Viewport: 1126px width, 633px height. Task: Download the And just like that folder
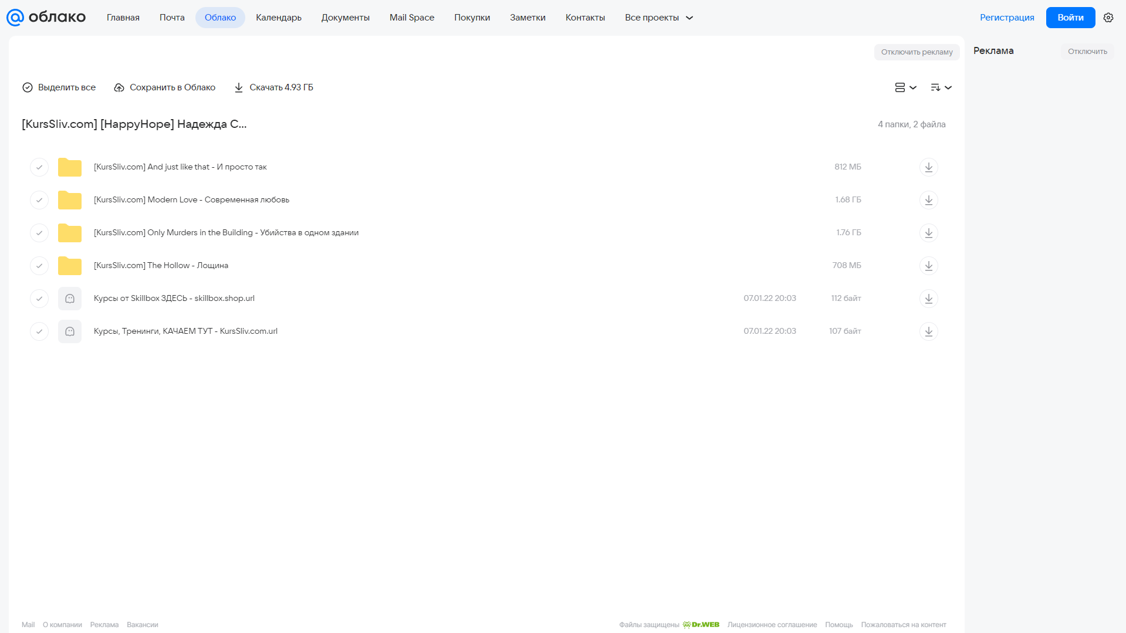click(x=928, y=167)
